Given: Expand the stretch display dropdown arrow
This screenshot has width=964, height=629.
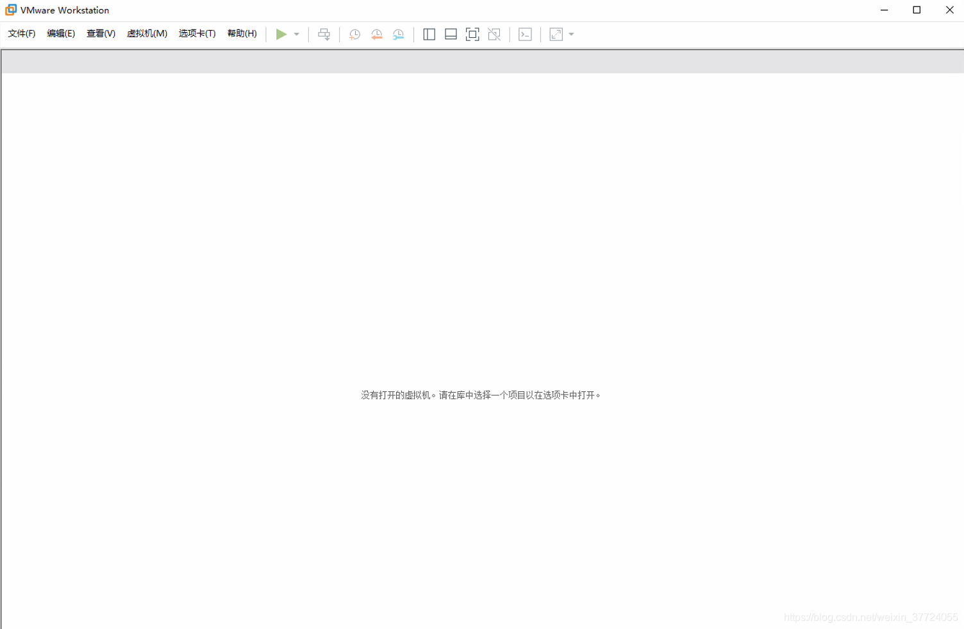Looking at the screenshot, I should point(572,35).
